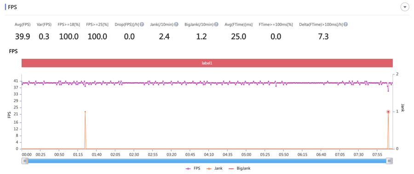Click the Avg(FPS) metric label
The width and height of the screenshot is (414, 174).
coord(23,24)
